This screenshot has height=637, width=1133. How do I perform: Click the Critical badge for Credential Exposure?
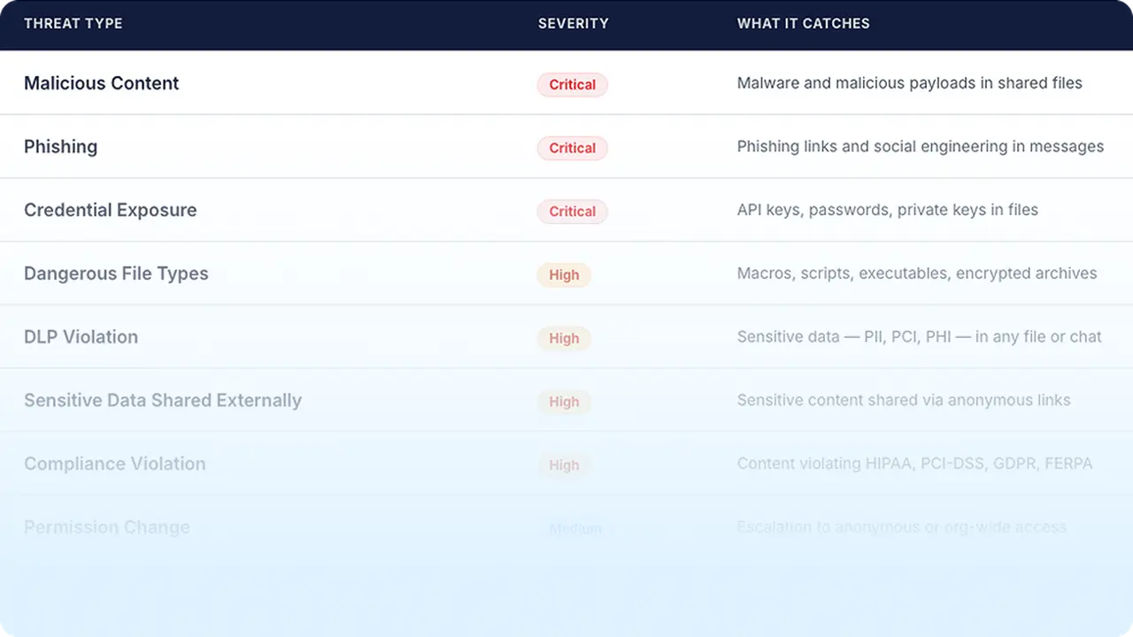pos(572,211)
